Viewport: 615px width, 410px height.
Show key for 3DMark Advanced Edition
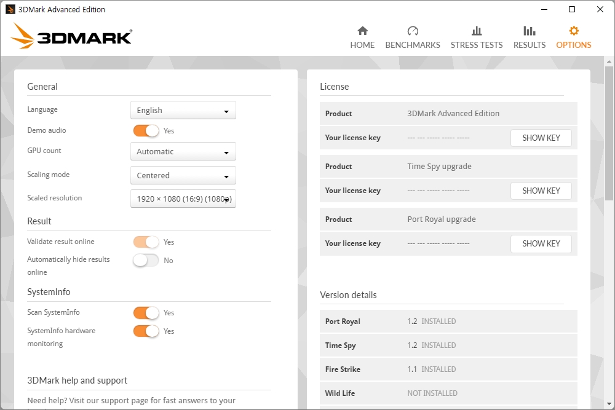pos(541,138)
